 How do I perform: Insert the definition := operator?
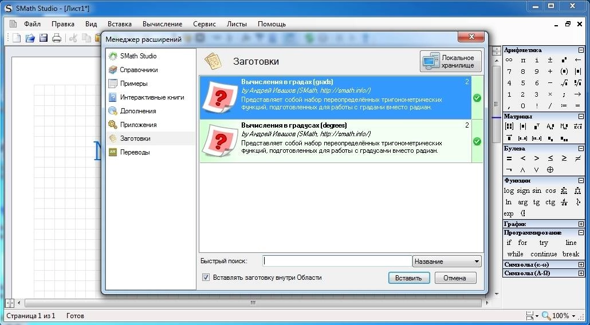pyautogui.click(x=564, y=106)
